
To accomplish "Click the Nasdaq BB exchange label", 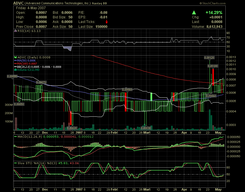I will [99, 3].
